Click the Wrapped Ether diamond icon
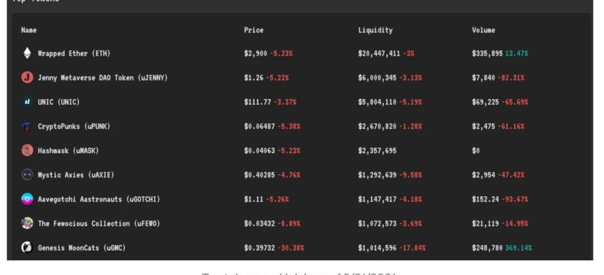Viewport: 604px width, 275px height. pyautogui.click(x=27, y=53)
